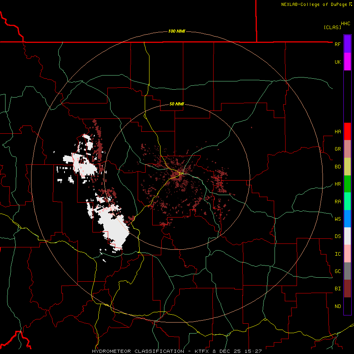Click the NEXLAB-College of DuPage title
This screenshot has height=354, width=354.
pyautogui.click(x=314, y=4)
